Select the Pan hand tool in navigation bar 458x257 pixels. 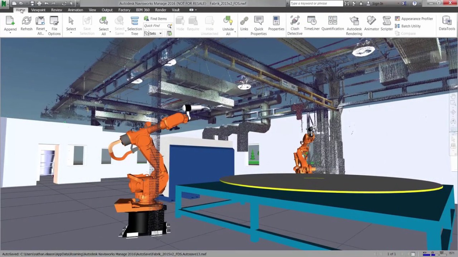453,96
